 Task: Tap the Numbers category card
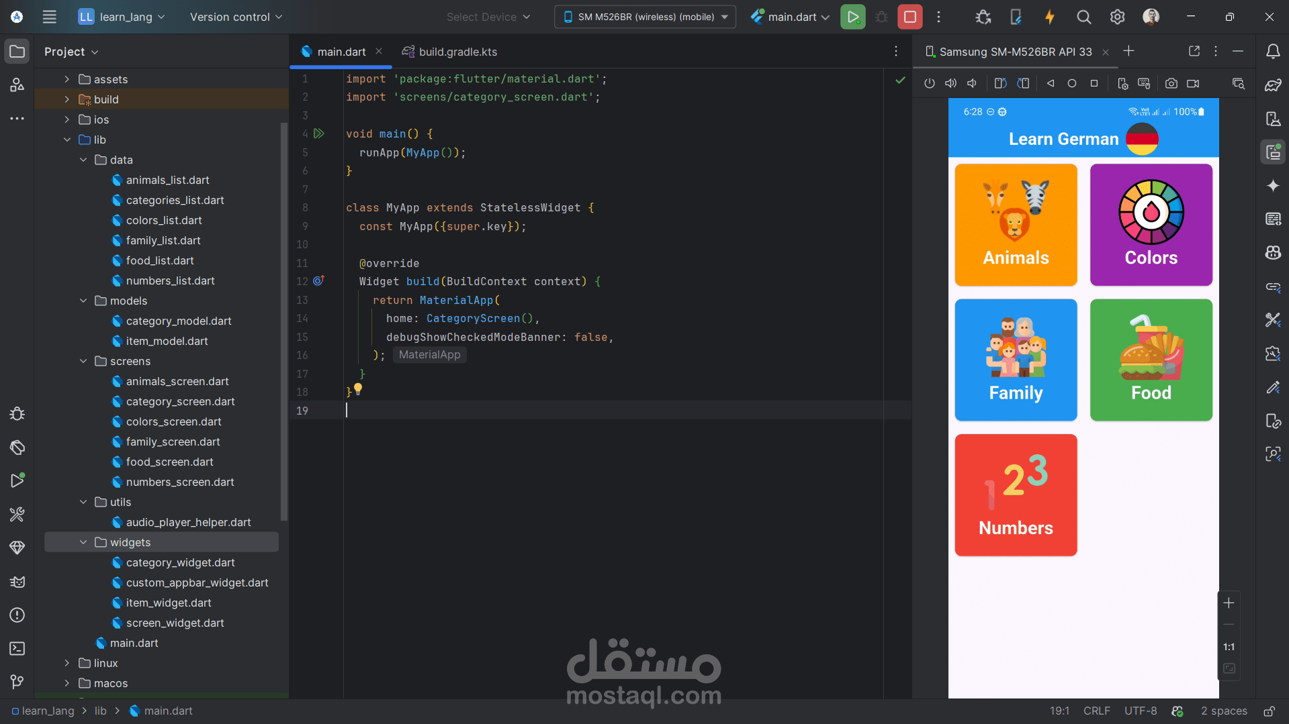1016,495
